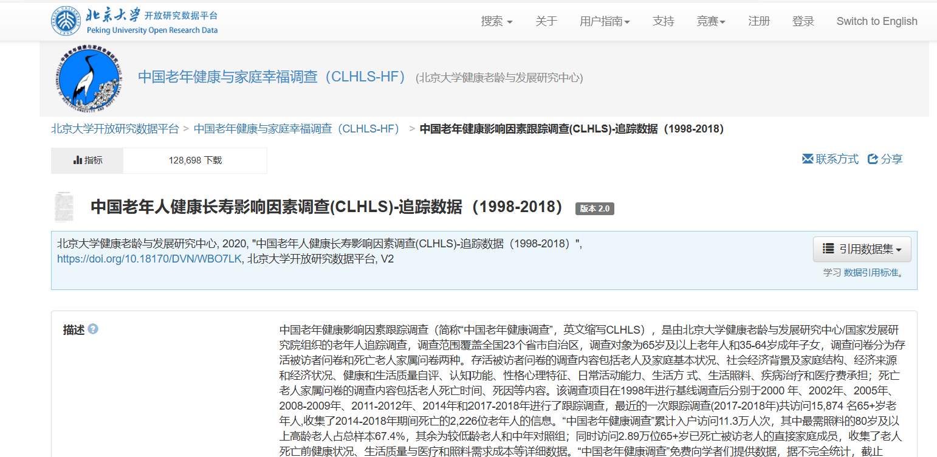Open the 登录 login page
The image size is (937, 457).
tap(803, 21)
